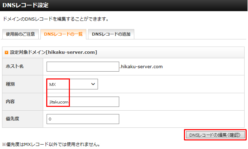Go to the DNSレコードの追加 tab
248x149 pixels.
tap(111, 34)
